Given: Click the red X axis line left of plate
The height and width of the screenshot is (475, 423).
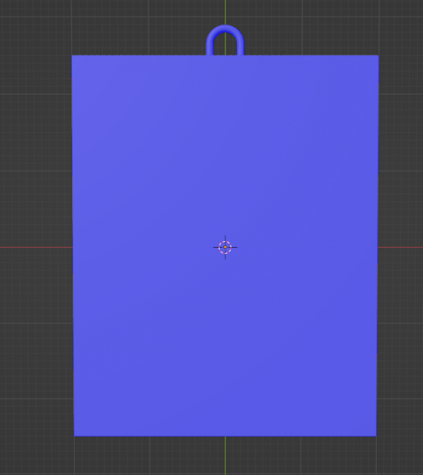Looking at the screenshot, I should pyautogui.click(x=33, y=247).
